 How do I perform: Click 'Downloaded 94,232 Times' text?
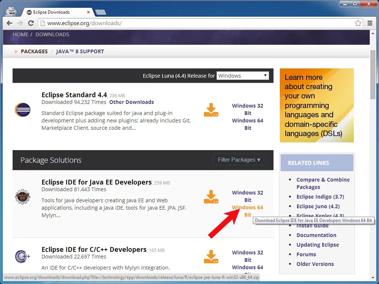[x=74, y=102]
